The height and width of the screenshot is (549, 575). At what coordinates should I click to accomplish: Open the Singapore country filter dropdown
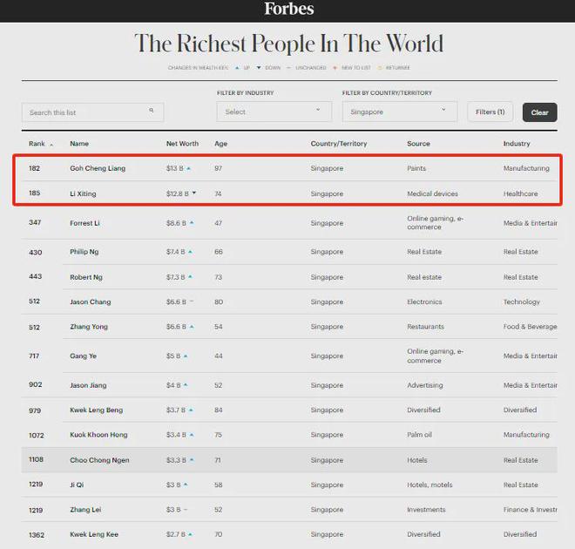(400, 112)
